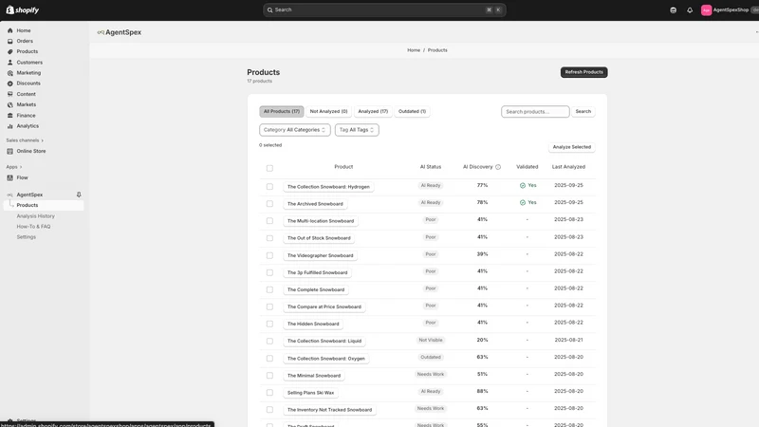Open The Hidden Snowboard product link
The width and height of the screenshot is (759, 427).
(313, 324)
